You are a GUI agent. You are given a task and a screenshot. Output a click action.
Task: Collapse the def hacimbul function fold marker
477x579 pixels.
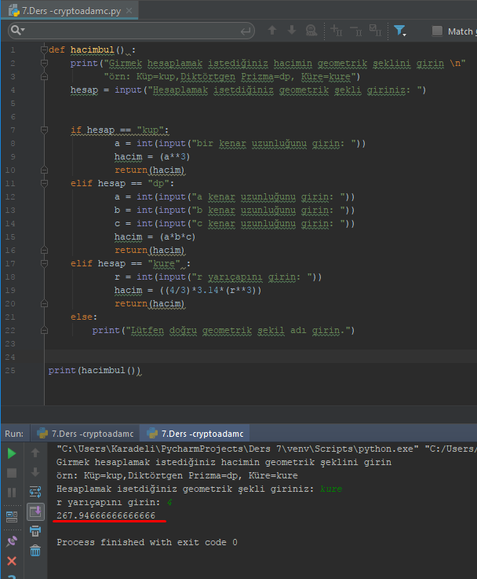pos(43,49)
